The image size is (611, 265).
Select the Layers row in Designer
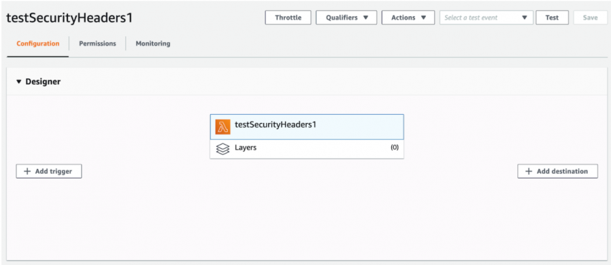(307, 148)
